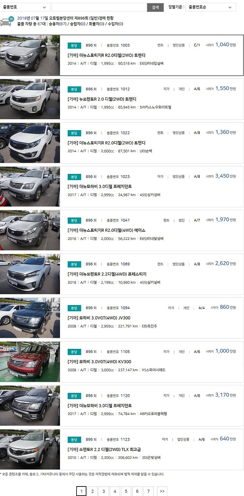Open the 더뉴쏘렌토R 2.2디젤(4WD) 프레스티지 title link
The width and height of the screenshot is (244, 496).
point(107,274)
